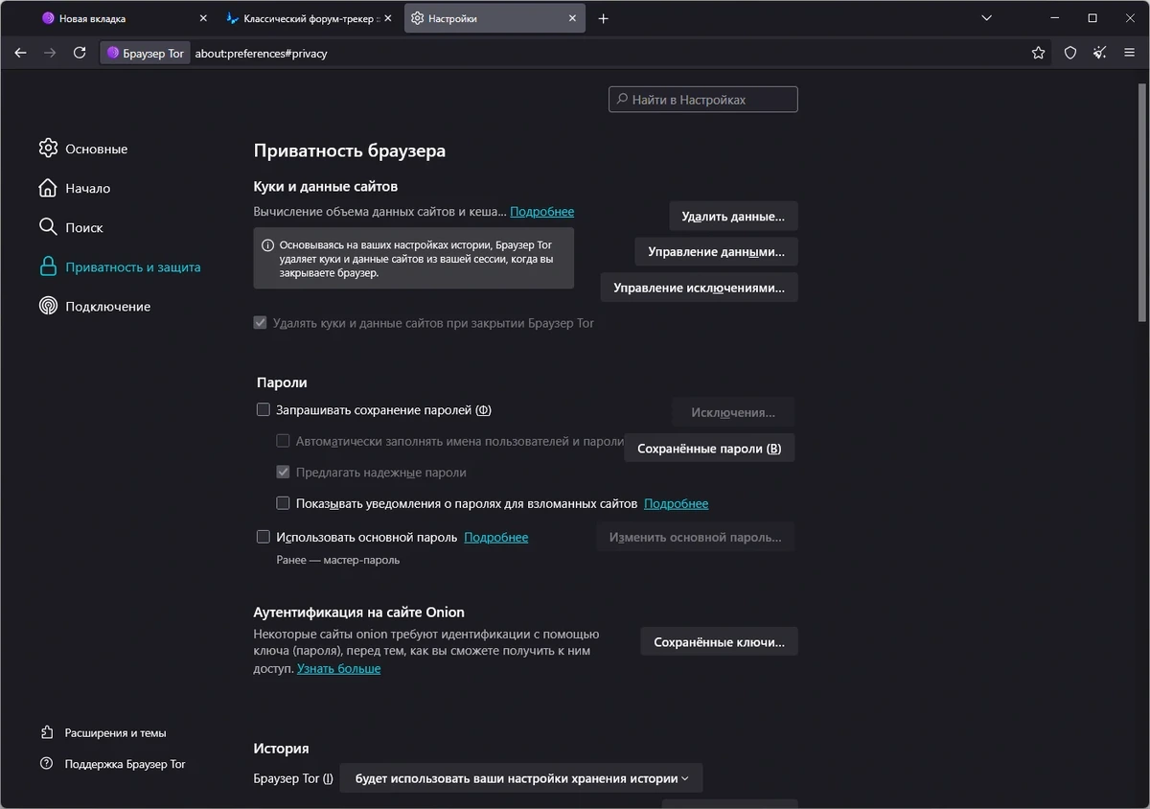Click the Ранее — мастер-пароль note
Image resolution: width=1150 pixels, height=809 pixels.
point(337,560)
